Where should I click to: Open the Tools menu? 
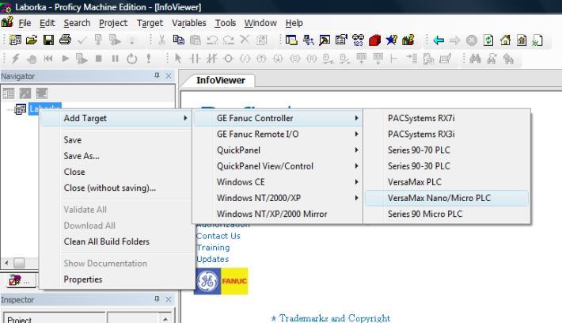point(226,23)
